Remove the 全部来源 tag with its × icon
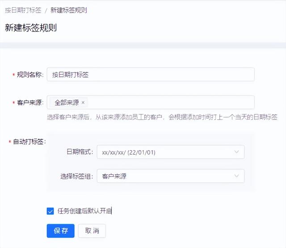The width and height of the screenshot is (286, 248). 83,103
